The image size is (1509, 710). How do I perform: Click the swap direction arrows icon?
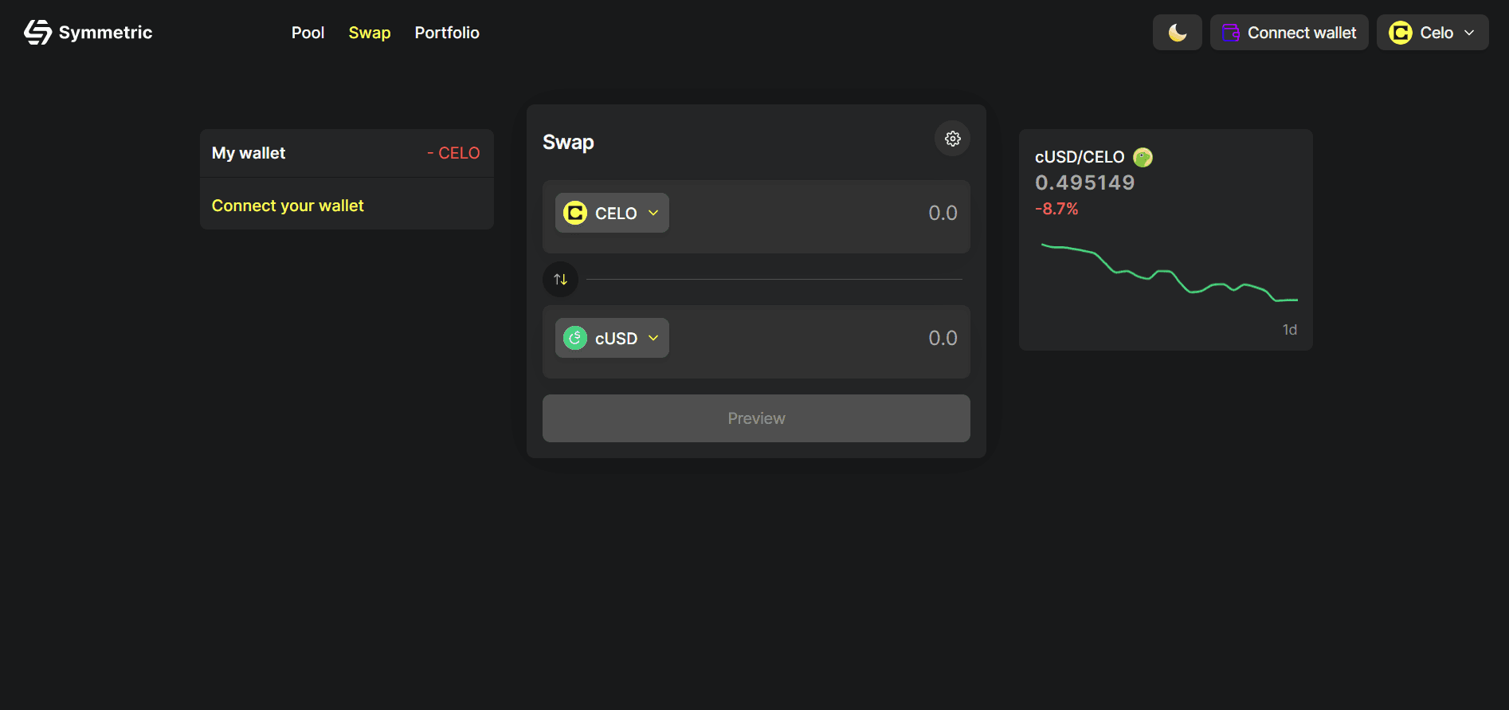[x=561, y=280]
